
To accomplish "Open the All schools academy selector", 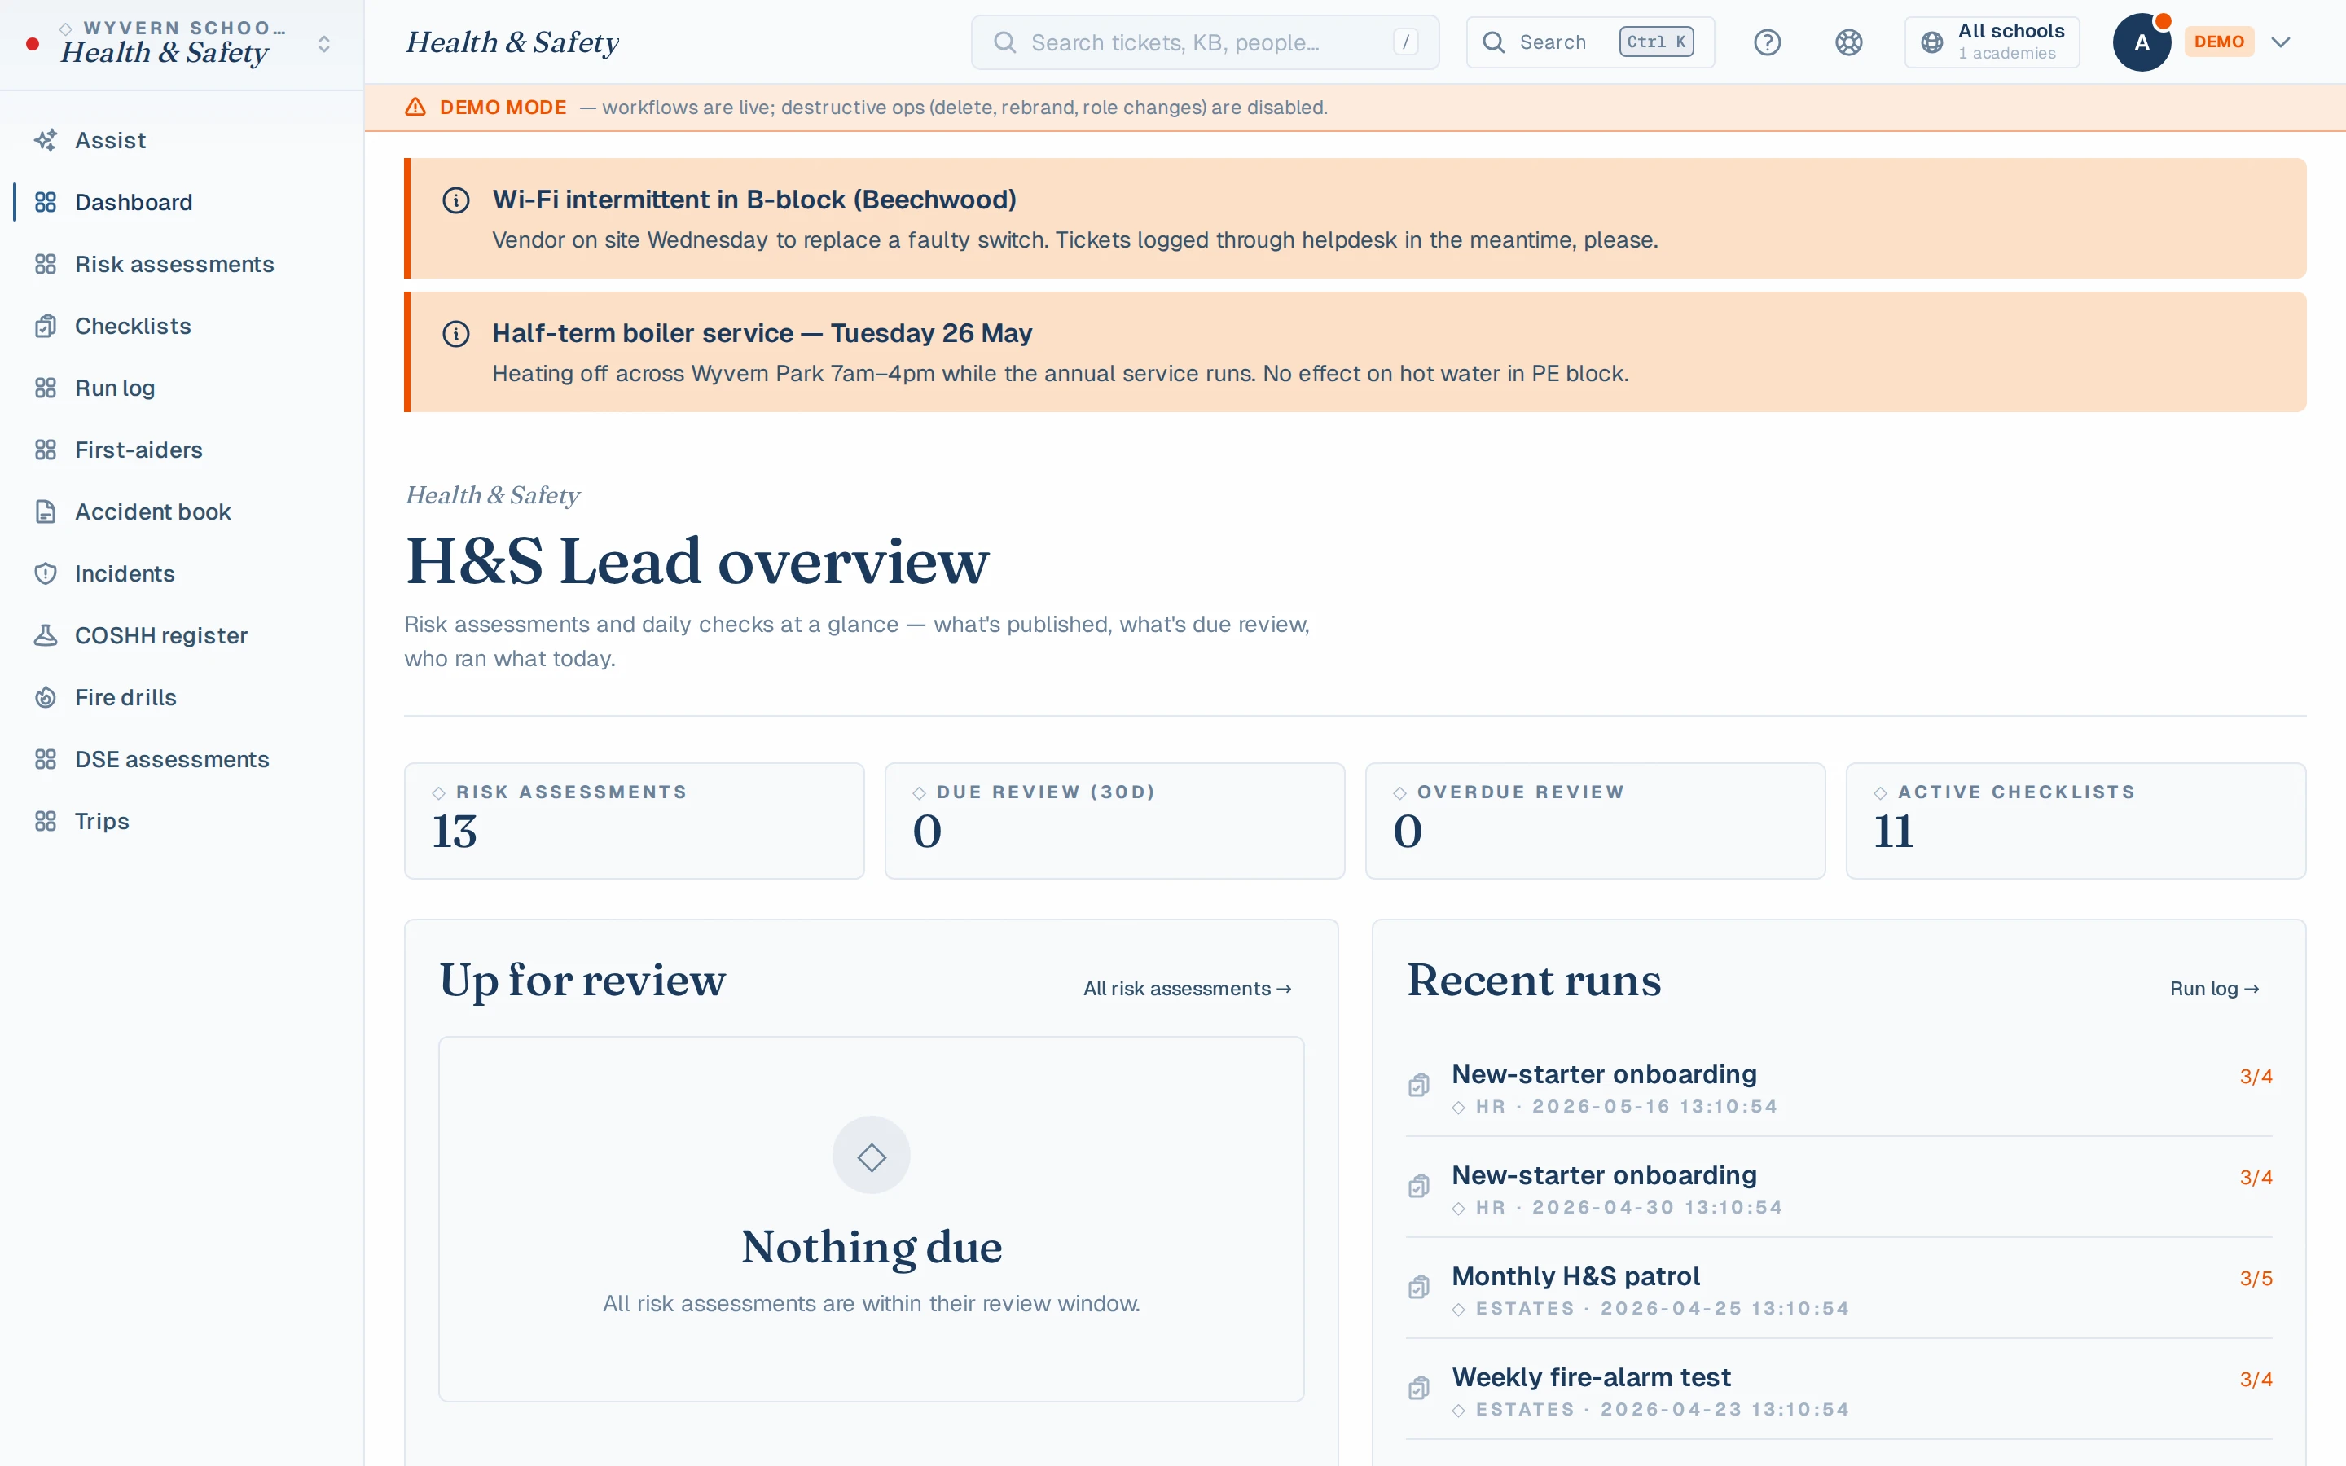I will [1992, 42].
